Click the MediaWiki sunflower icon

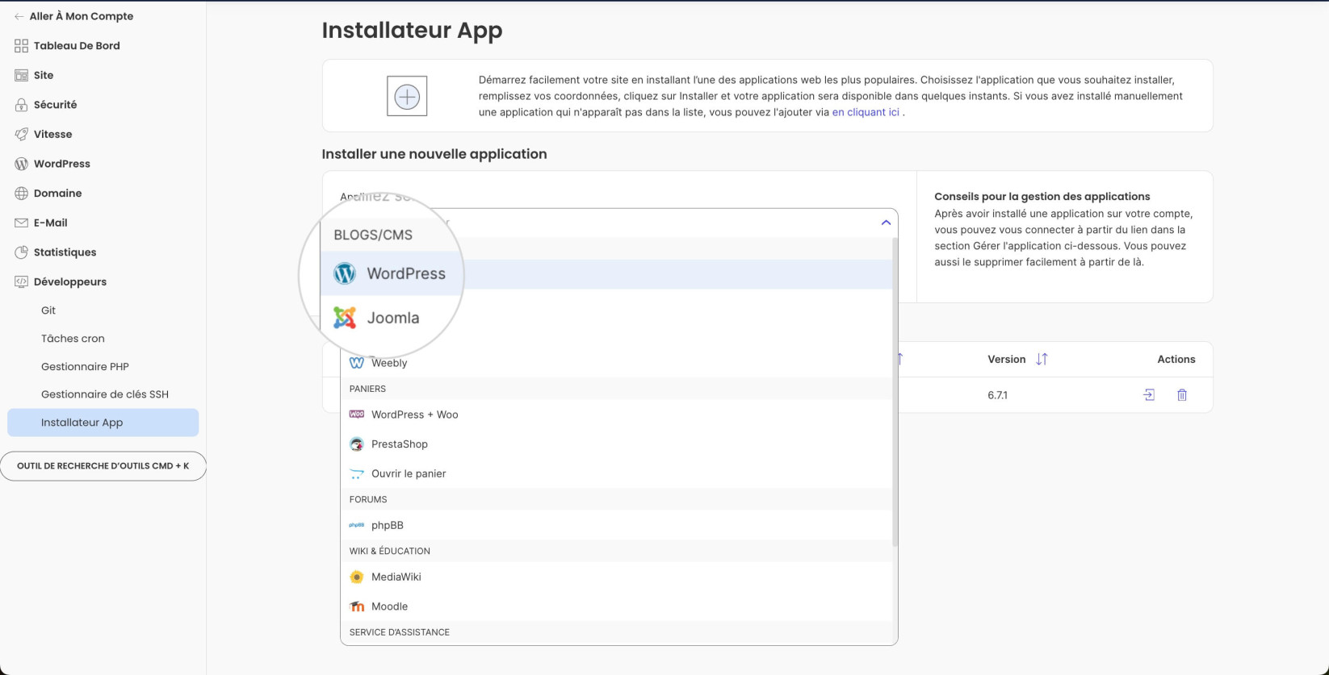click(x=356, y=577)
